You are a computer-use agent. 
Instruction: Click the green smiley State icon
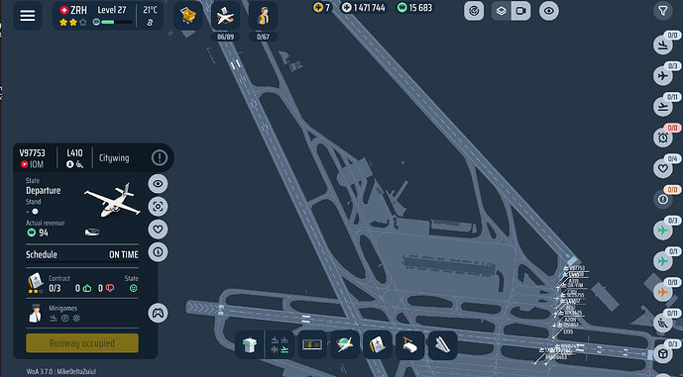click(x=133, y=288)
